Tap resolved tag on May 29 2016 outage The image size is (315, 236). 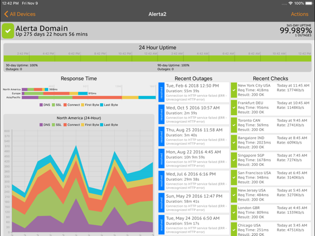pos(161,203)
